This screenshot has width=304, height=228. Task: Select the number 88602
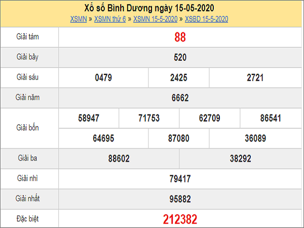pyautogui.click(x=119, y=159)
